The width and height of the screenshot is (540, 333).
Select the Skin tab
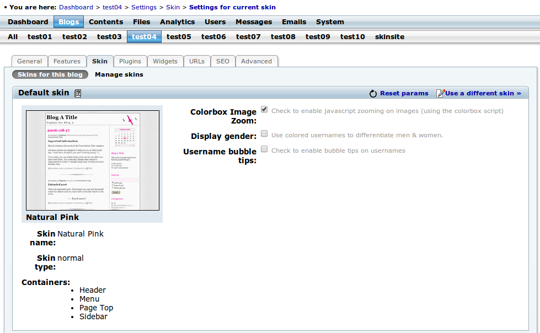pos(100,61)
